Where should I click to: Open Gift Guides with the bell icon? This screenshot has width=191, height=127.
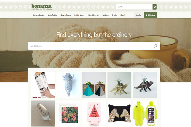coord(150,15)
